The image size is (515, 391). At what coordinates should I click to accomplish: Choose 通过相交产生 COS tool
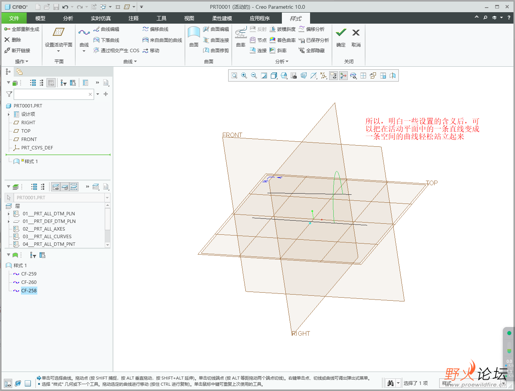coord(116,50)
